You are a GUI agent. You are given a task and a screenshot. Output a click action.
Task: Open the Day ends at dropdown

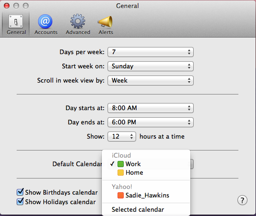[x=150, y=122]
